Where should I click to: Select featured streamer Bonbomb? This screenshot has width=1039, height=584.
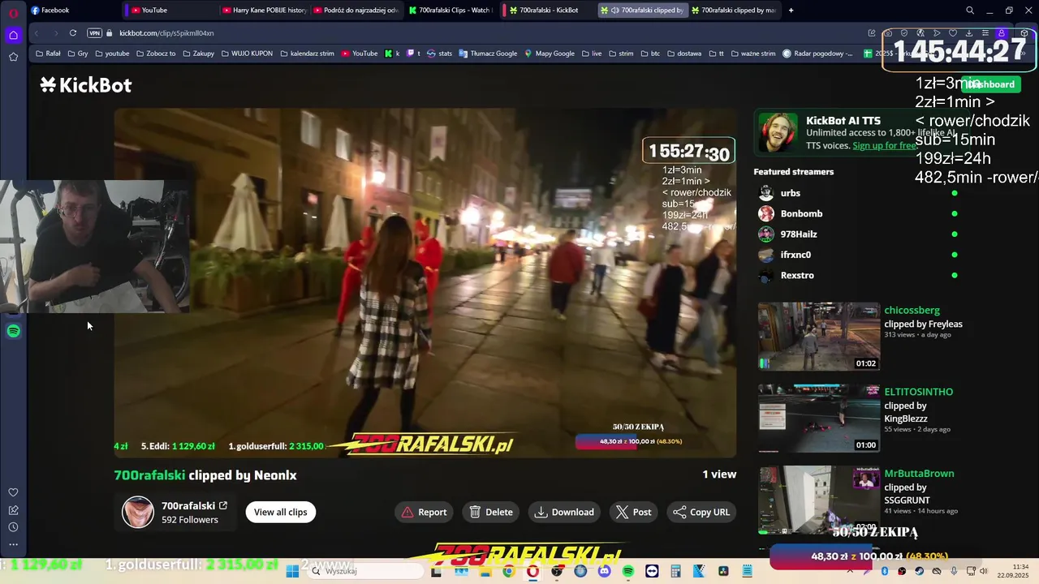[x=801, y=213]
